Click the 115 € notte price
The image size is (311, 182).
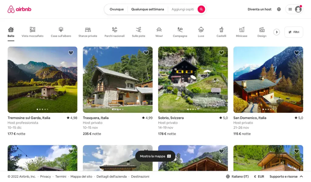coord(242,134)
